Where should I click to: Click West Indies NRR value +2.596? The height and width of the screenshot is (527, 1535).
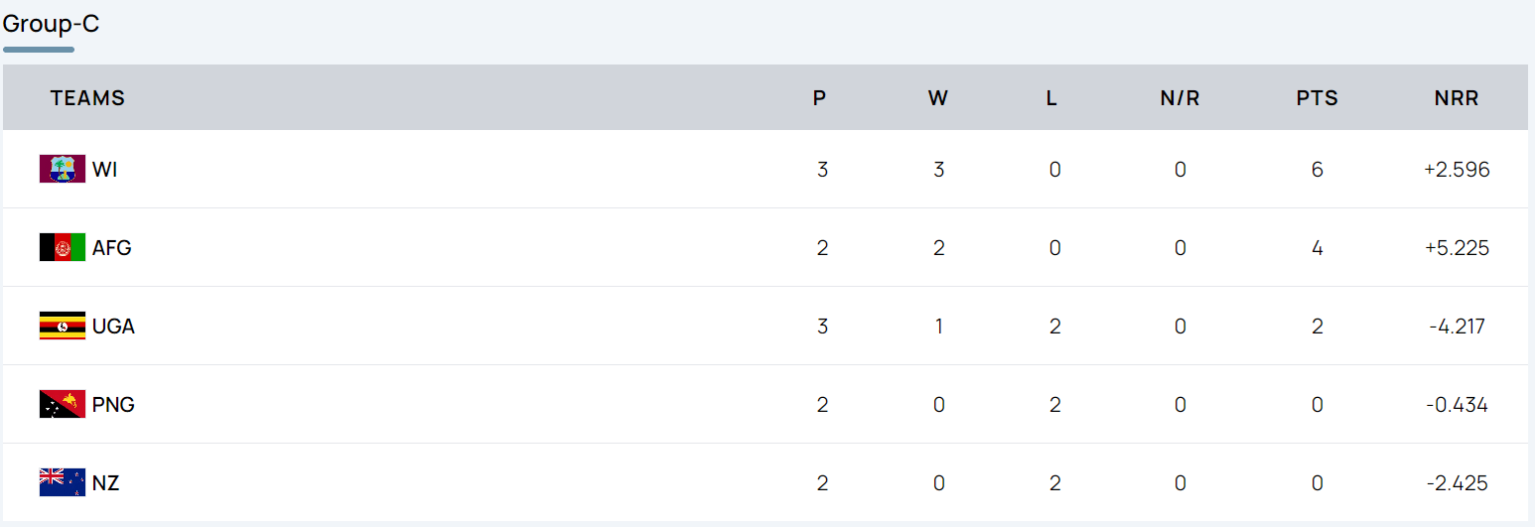[1457, 170]
